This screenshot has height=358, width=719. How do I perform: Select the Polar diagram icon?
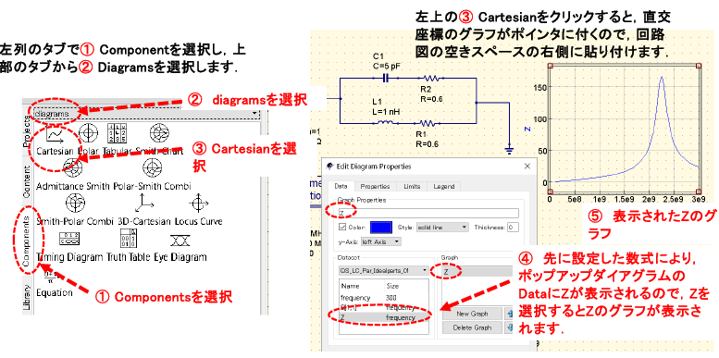tap(88, 133)
